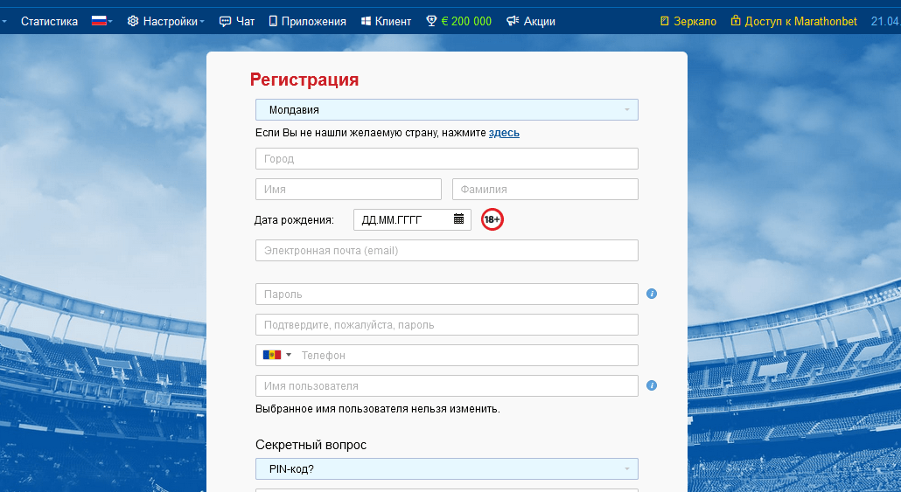The image size is (901, 492).
Task: Click the ДД.ММ.ГГГГ birth date field
Action: pyautogui.click(x=412, y=219)
